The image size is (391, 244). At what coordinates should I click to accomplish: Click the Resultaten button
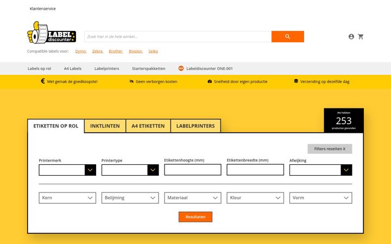pyautogui.click(x=195, y=217)
